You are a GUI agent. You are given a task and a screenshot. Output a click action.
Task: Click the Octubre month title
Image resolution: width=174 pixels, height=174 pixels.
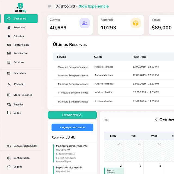click(167, 120)
